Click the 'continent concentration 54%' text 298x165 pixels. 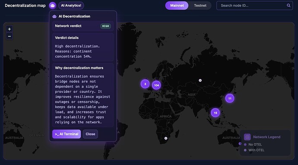[73, 54]
